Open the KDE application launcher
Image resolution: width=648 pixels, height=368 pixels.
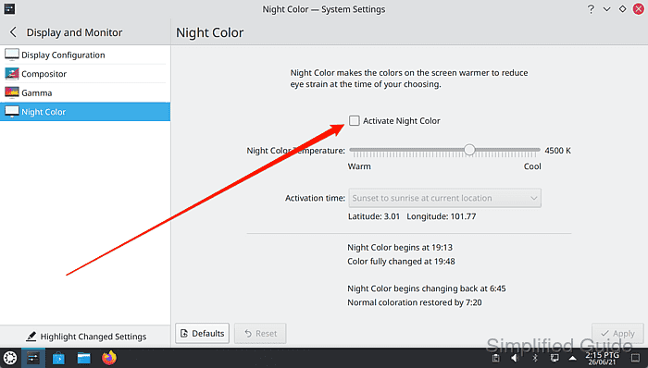[x=10, y=358]
